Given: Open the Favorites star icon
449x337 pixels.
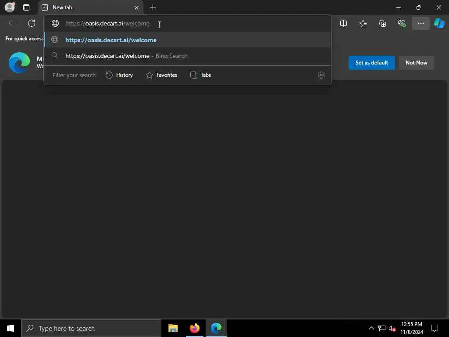Looking at the screenshot, I should coord(363,23).
